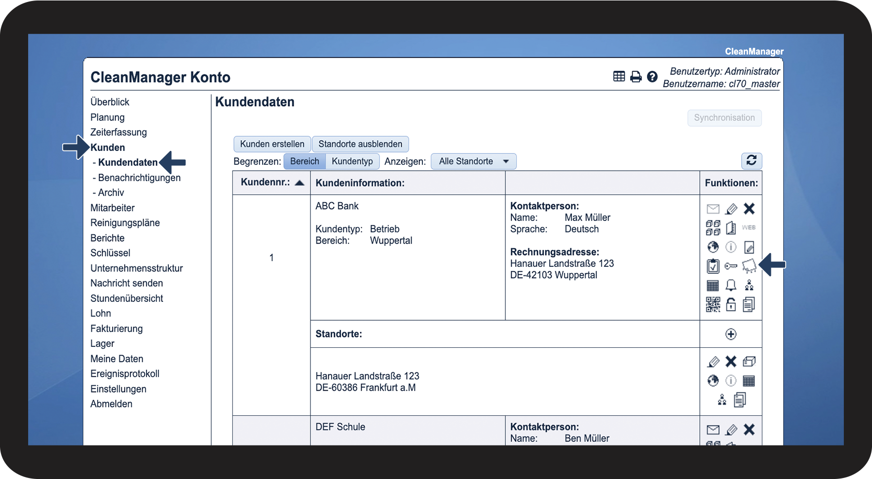The image size is (872, 479).
Task: Click the four-cubes icon for ABC Bank
Action: tap(713, 228)
